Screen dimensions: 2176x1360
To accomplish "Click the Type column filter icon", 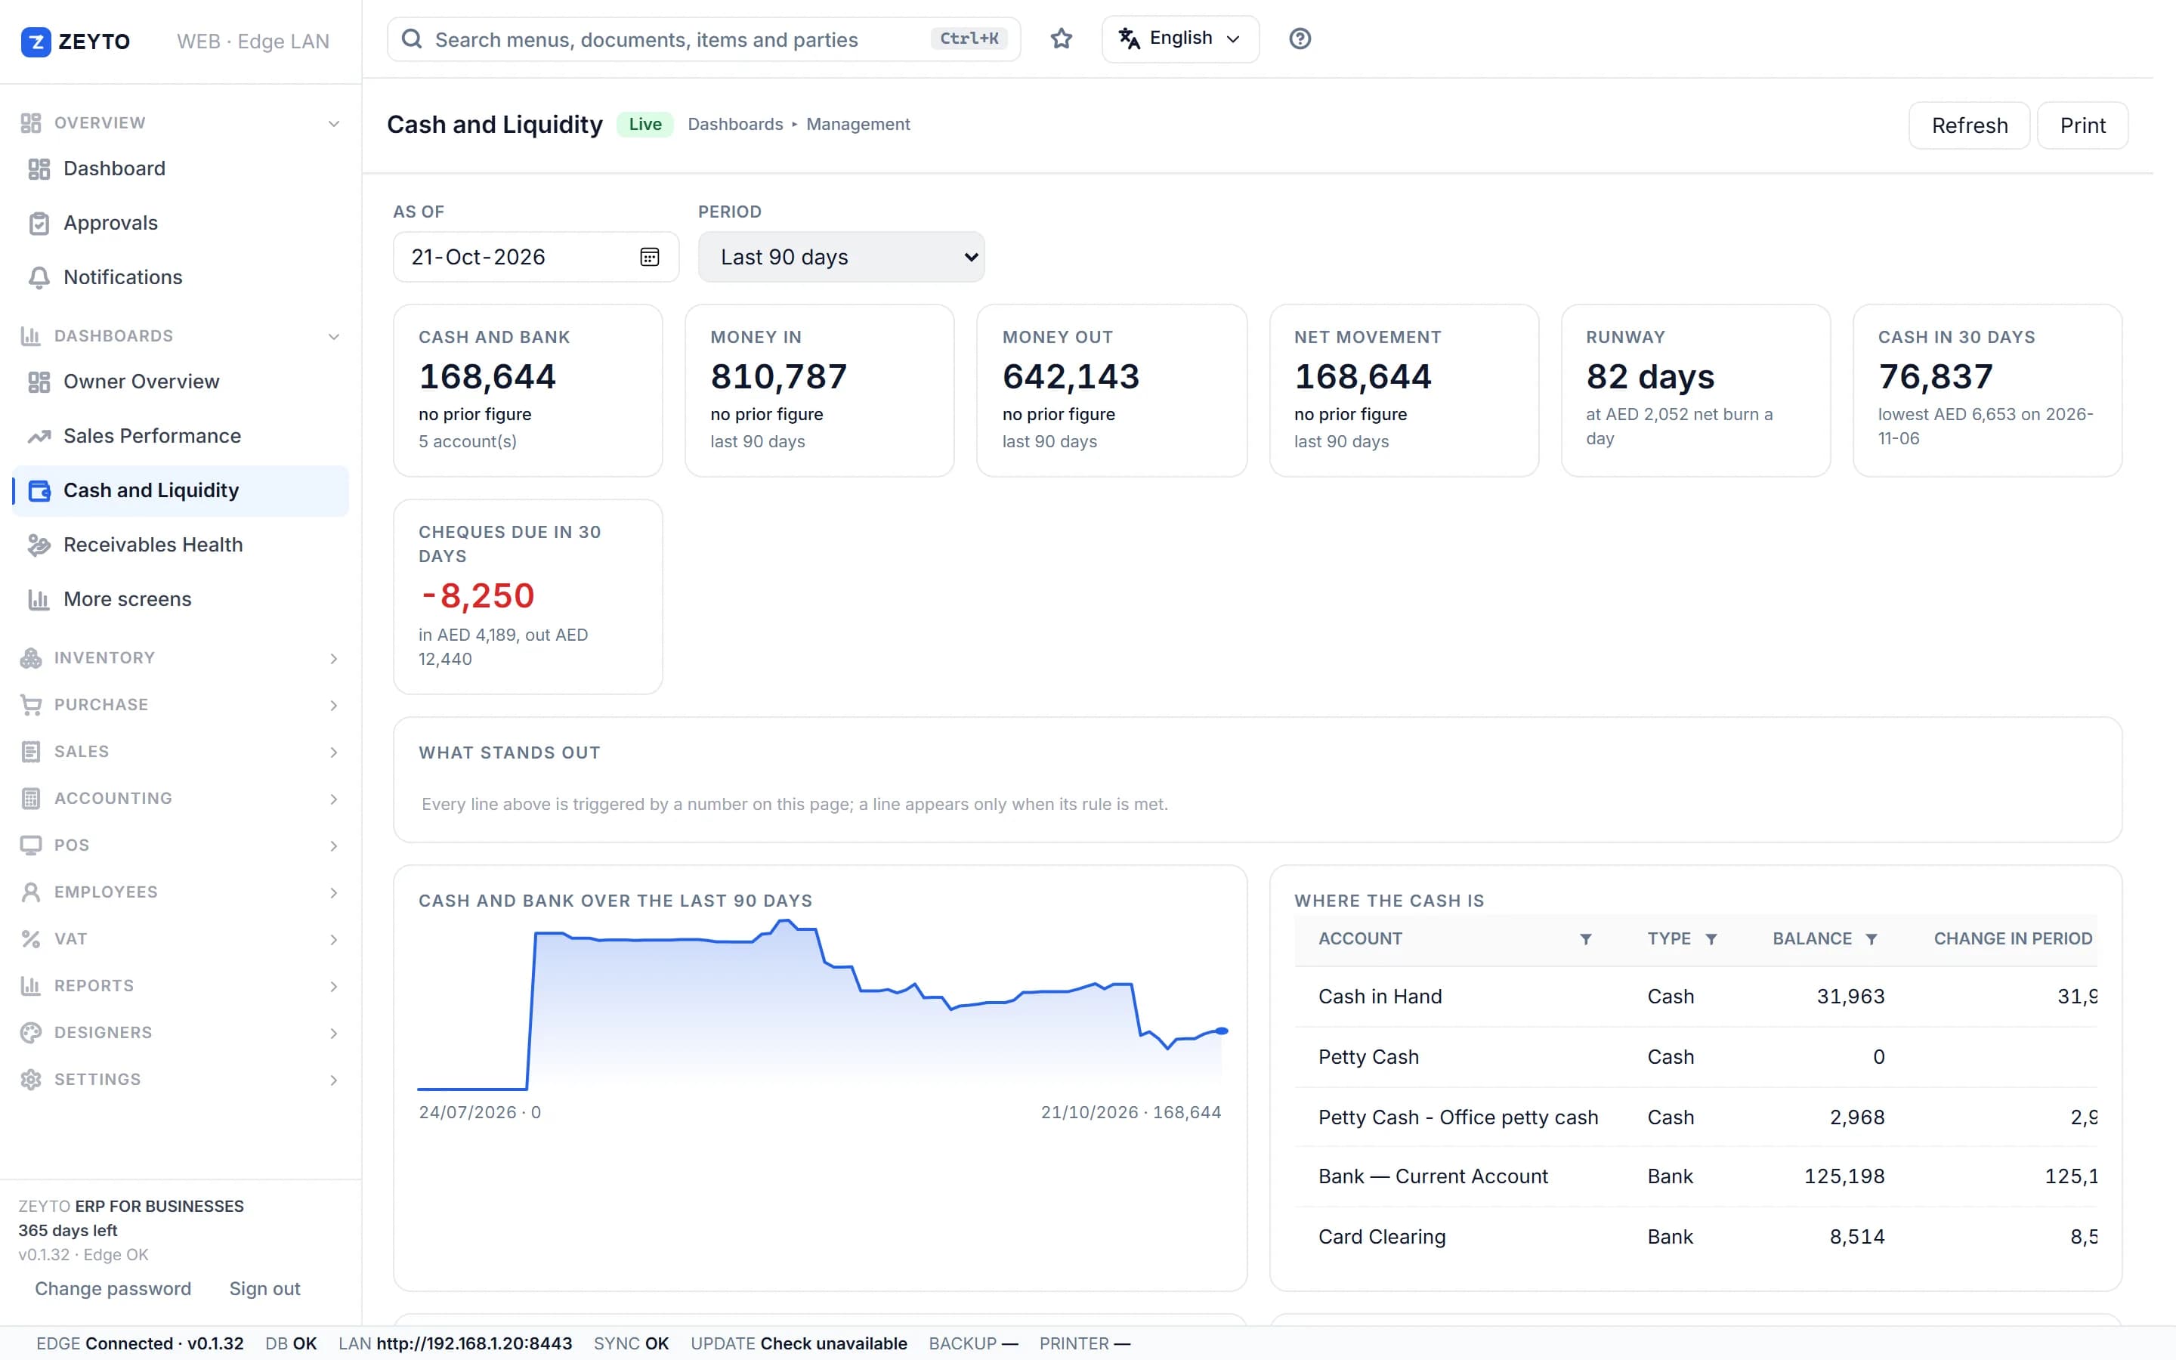I will point(1711,939).
